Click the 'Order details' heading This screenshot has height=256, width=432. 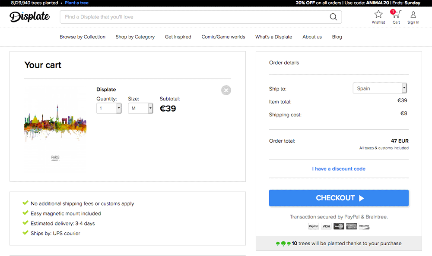284,62
